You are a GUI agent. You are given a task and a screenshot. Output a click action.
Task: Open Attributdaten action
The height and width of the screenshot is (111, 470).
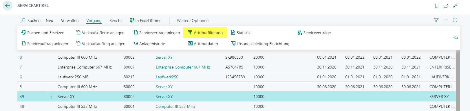tap(203, 44)
